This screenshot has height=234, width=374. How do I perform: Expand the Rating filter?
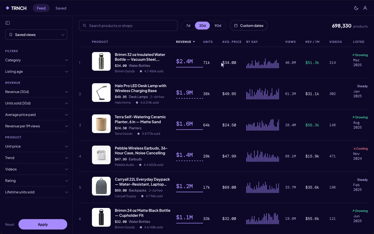click(x=36, y=181)
